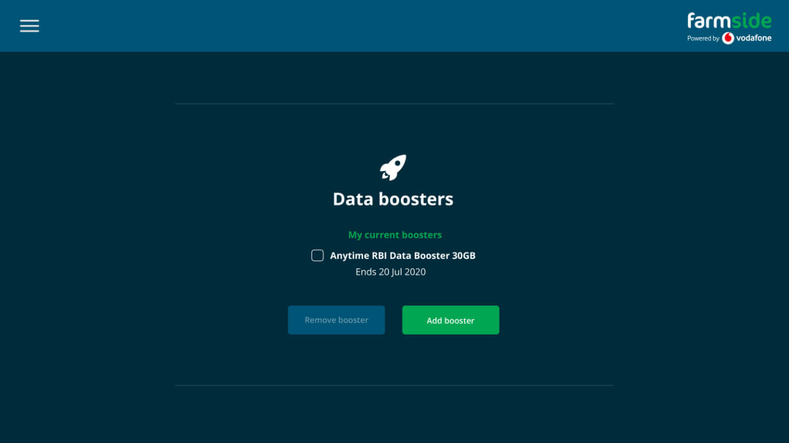Image resolution: width=789 pixels, height=443 pixels.
Task: Click the Add booster button
Action: coord(451,320)
